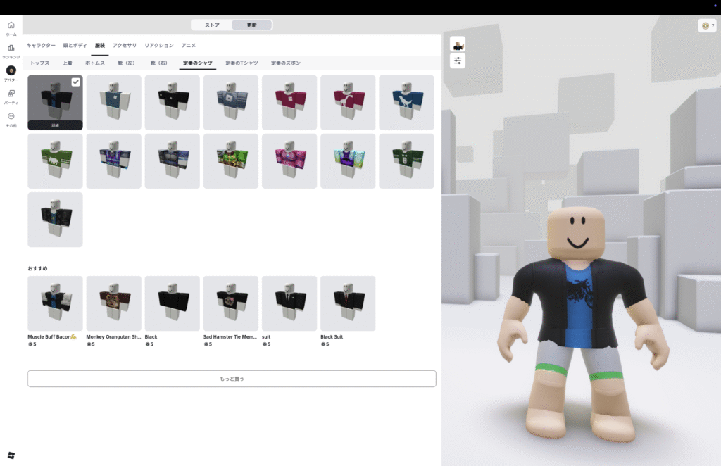Open the アクセサリ category tab

click(124, 45)
